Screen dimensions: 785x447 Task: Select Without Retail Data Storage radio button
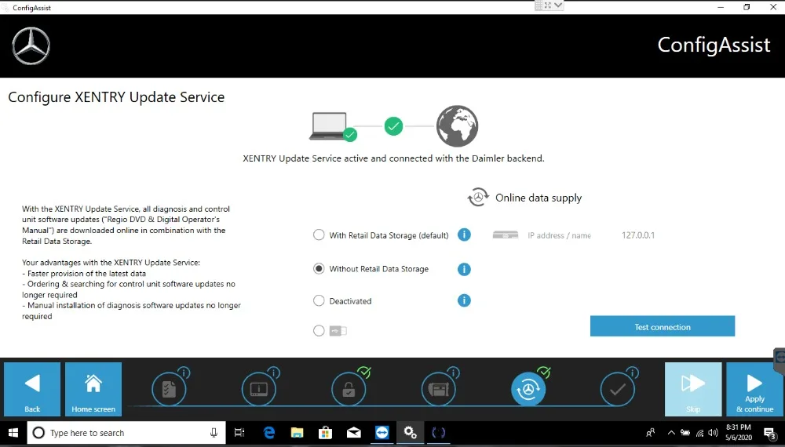[x=319, y=269]
